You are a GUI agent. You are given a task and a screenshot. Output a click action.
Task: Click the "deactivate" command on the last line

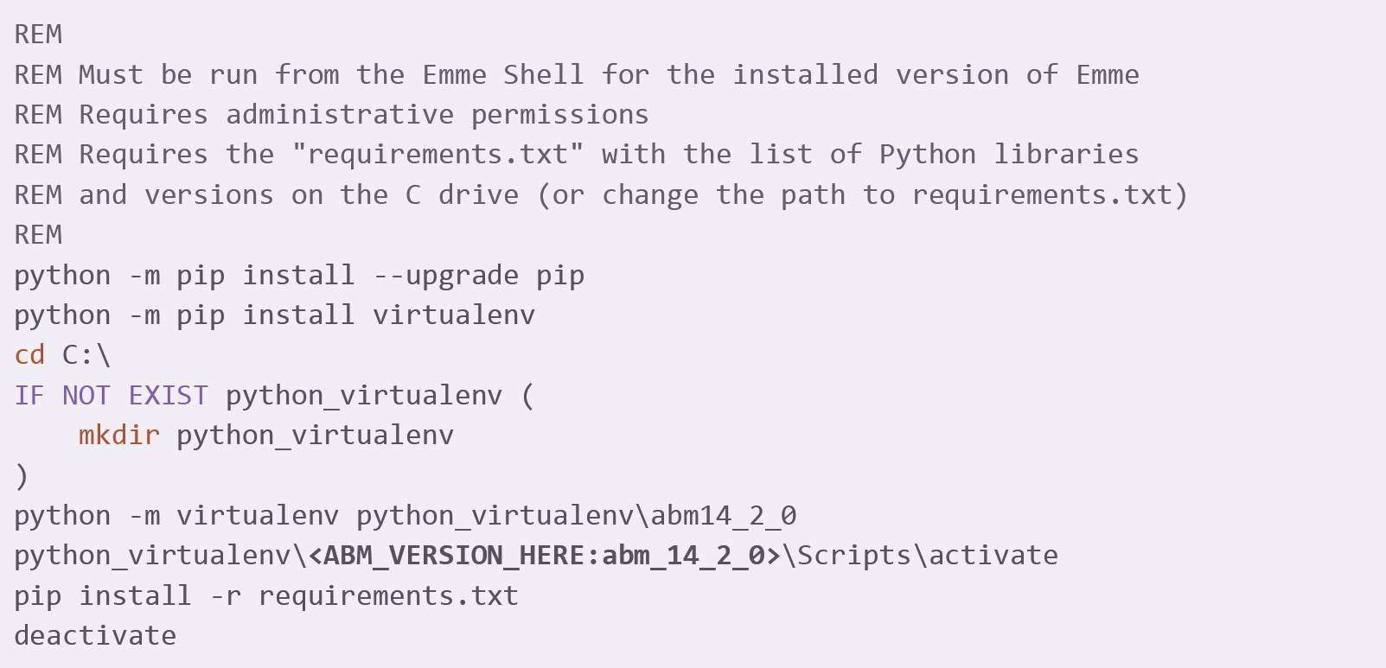click(x=95, y=636)
